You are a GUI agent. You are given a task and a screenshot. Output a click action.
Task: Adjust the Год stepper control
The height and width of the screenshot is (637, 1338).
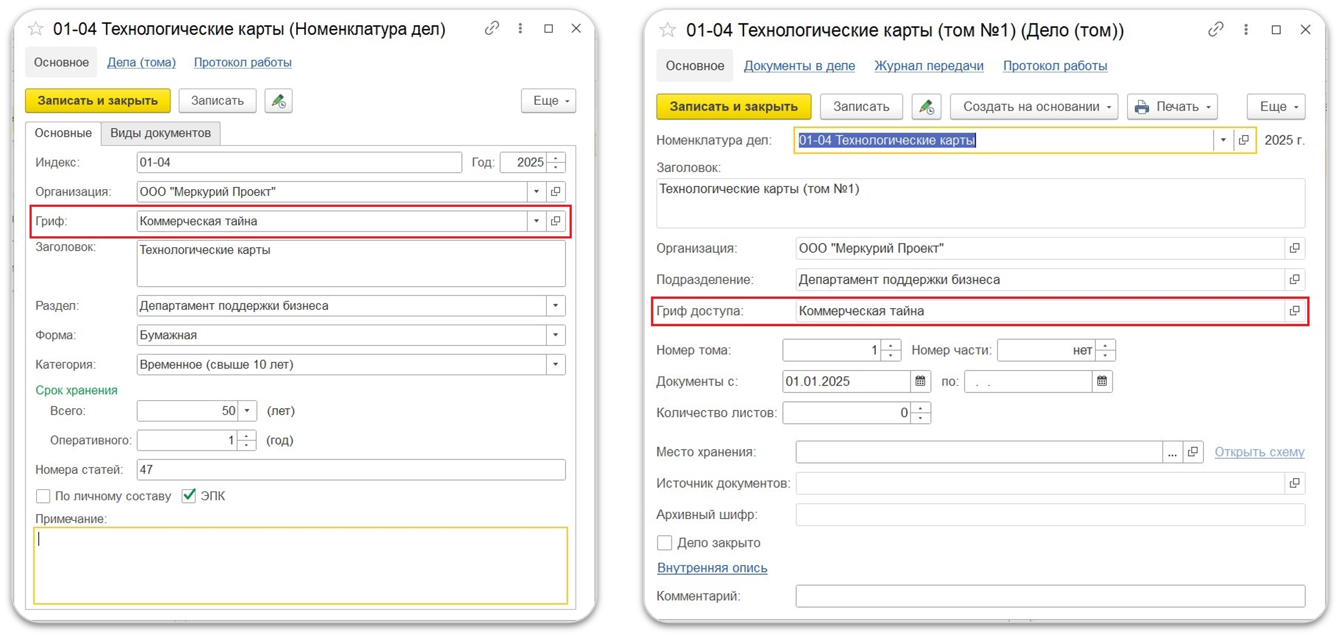point(556,162)
